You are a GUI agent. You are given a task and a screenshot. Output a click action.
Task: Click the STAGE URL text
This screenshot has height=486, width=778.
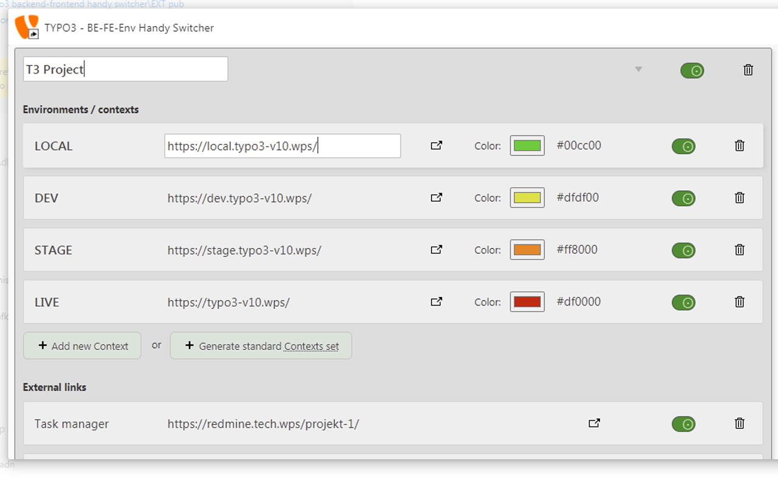click(x=244, y=250)
